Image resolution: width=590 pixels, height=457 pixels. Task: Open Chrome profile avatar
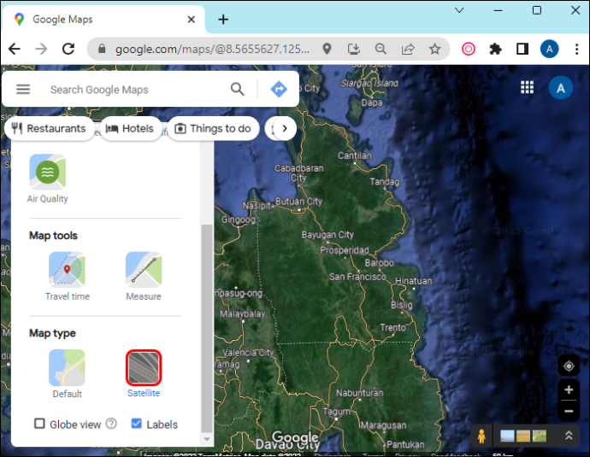[x=549, y=49]
